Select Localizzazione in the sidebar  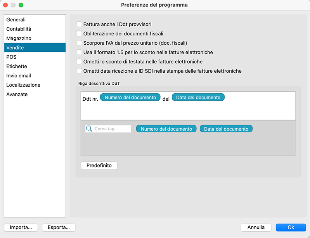pyautogui.click(x=23, y=85)
